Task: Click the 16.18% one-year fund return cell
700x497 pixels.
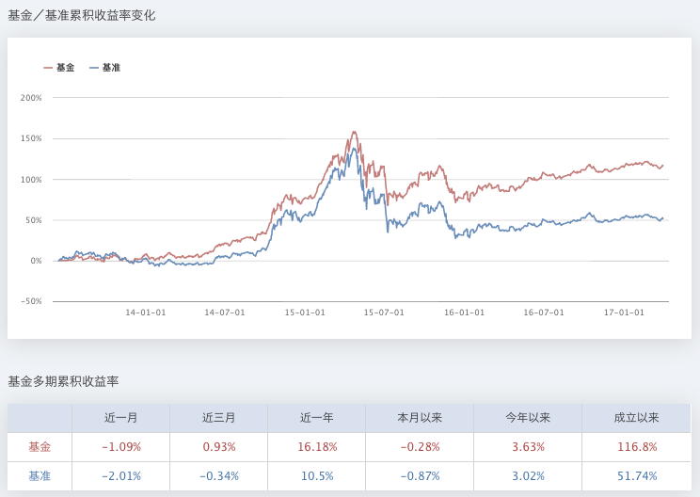Action: click(x=317, y=447)
